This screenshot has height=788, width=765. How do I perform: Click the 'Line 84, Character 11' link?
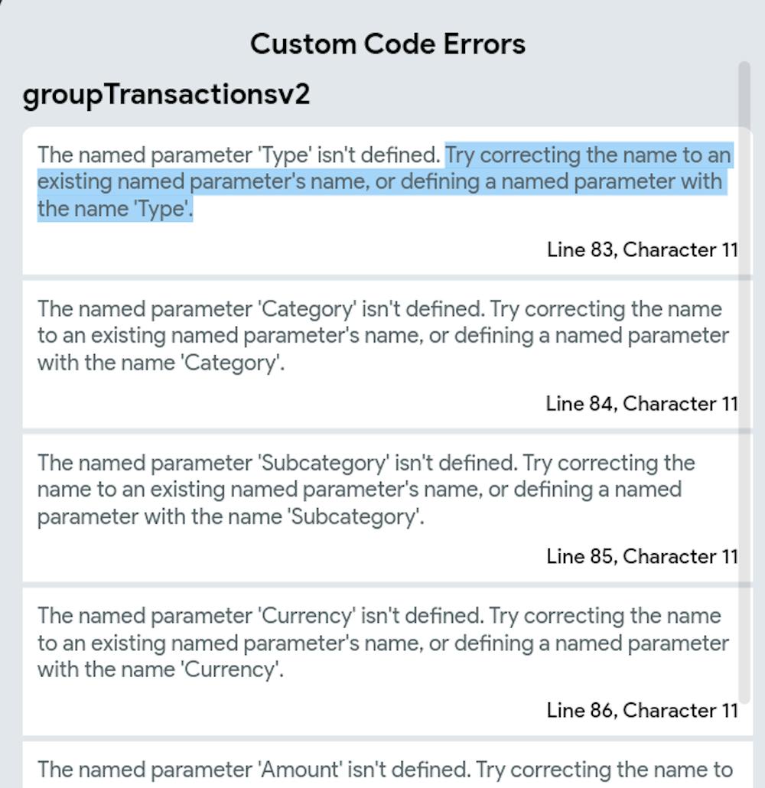coord(641,404)
